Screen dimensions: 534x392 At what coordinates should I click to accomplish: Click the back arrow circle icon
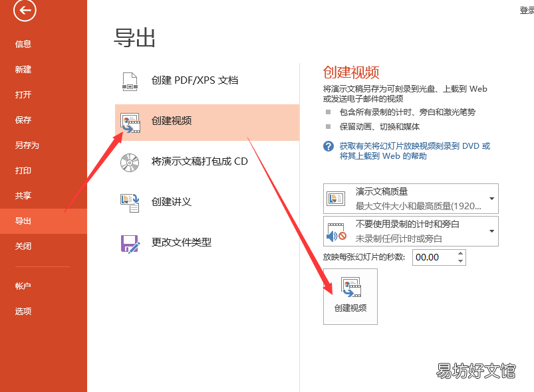(25, 10)
